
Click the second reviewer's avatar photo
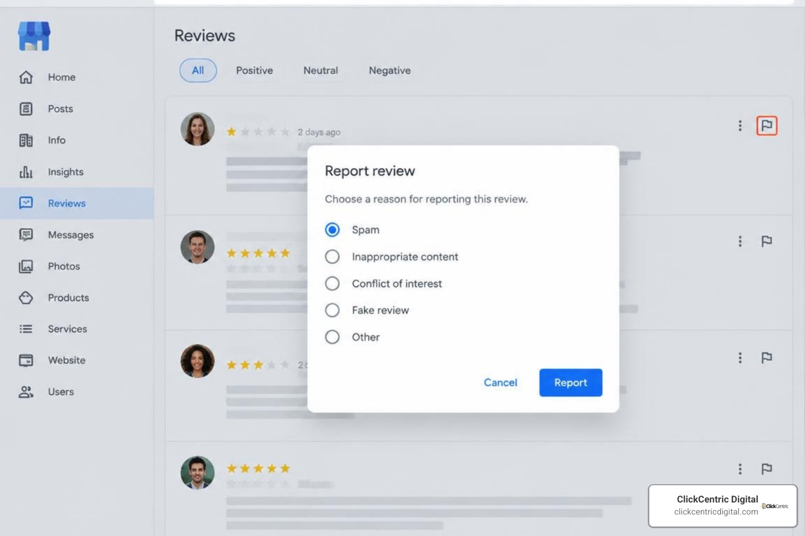tap(198, 247)
